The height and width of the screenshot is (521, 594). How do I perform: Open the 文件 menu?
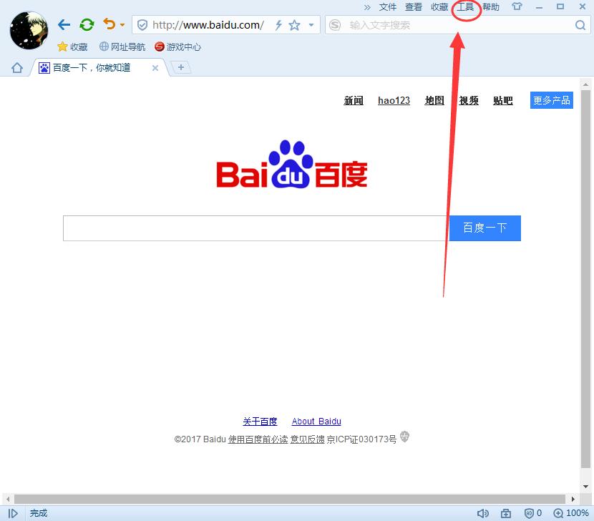coord(388,7)
